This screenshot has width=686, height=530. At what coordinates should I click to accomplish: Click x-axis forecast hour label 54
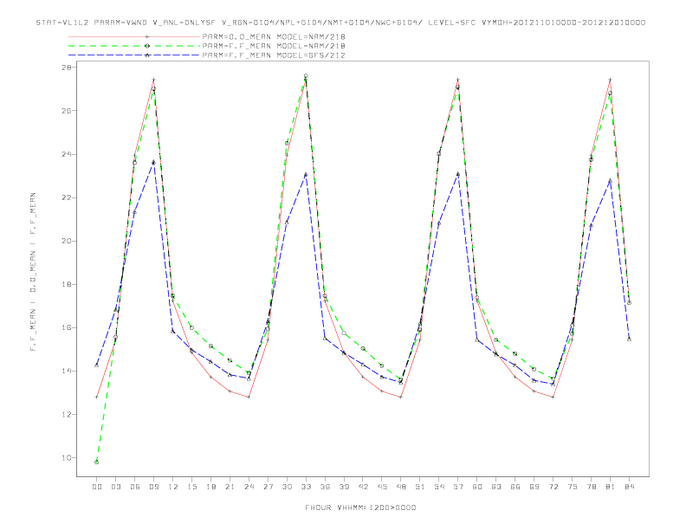click(439, 487)
